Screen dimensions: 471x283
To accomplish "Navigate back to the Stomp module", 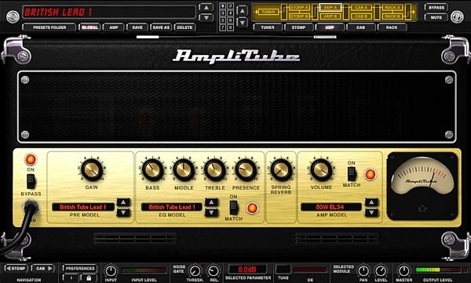I will coord(16,268).
